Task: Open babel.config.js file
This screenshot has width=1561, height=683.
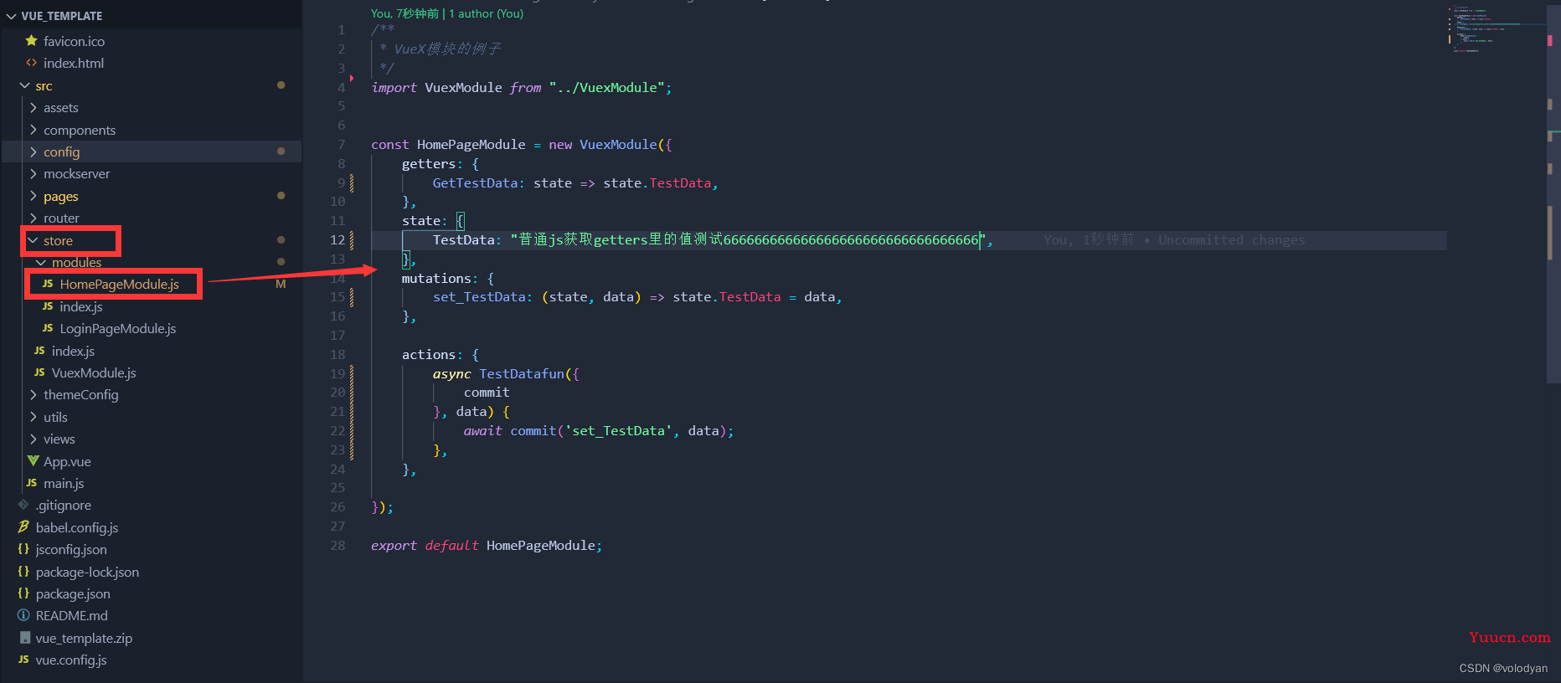Action: pyautogui.click(x=77, y=527)
